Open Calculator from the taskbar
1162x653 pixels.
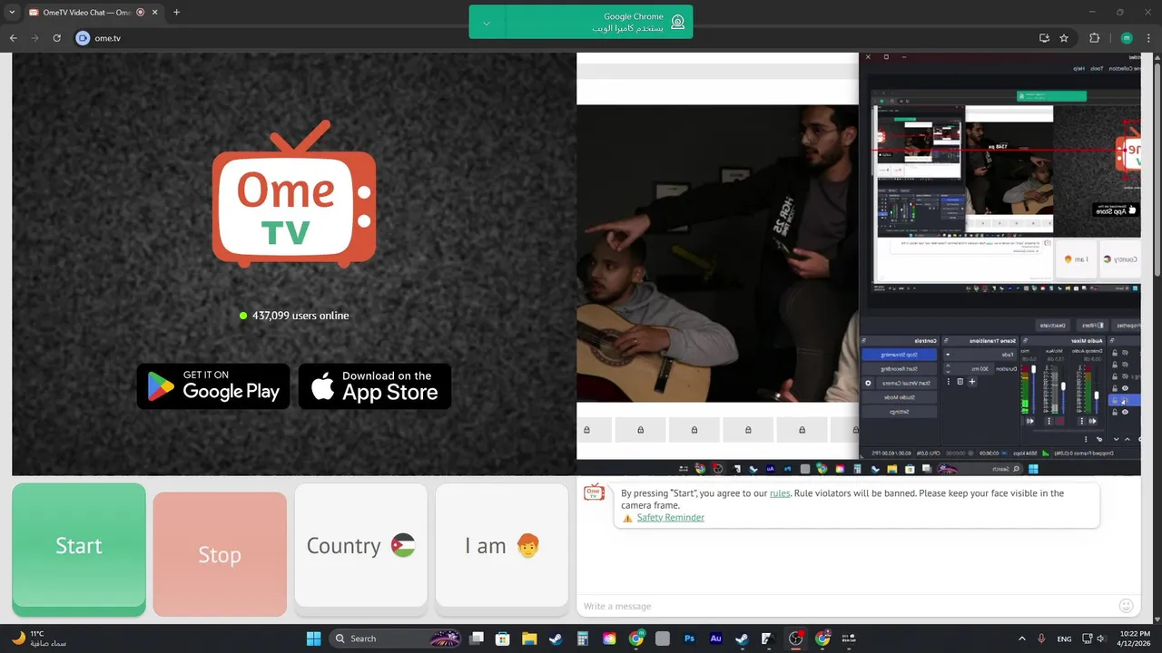tap(582, 638)
